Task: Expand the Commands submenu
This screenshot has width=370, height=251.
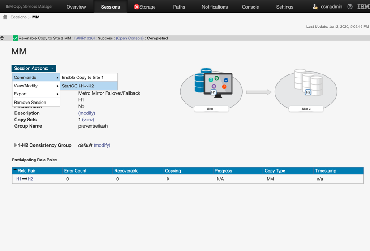Action: [x=36, y=78]
